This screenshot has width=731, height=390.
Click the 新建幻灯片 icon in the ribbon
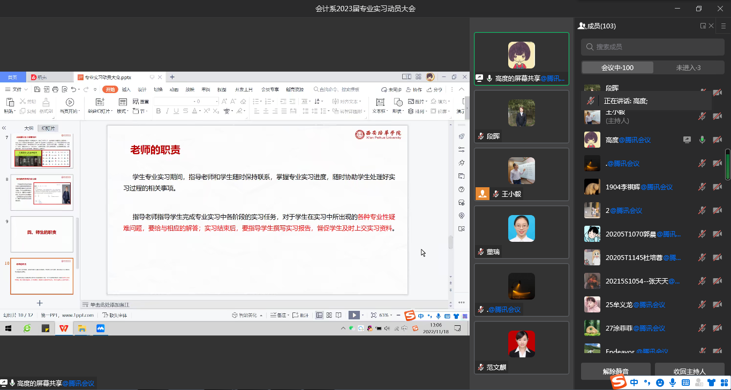coord(99,102)
